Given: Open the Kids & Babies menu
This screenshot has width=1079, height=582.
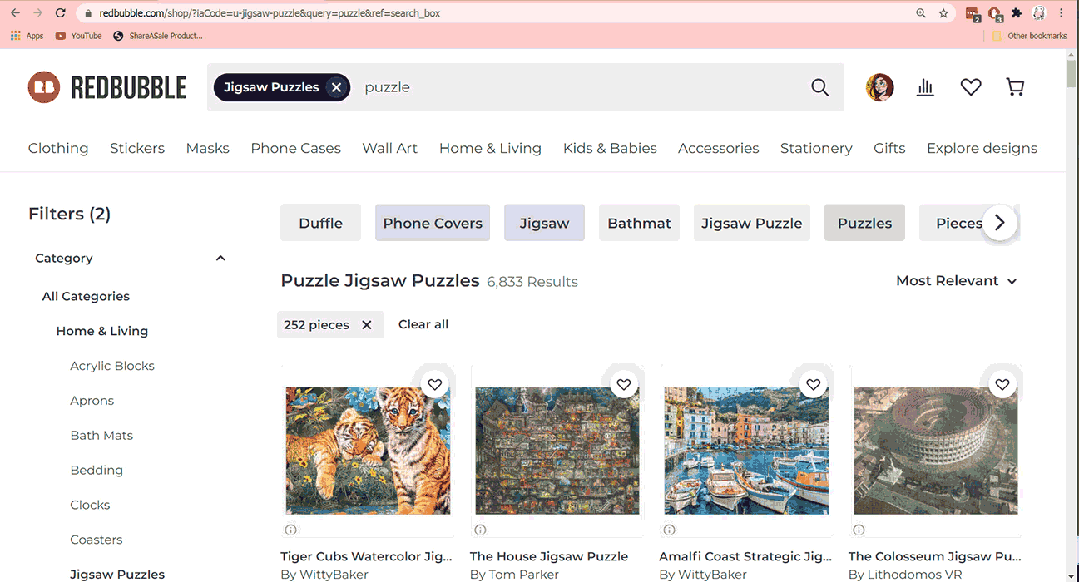Looking at the screenshot, I should pyautogui.click(x=610, y=148).
